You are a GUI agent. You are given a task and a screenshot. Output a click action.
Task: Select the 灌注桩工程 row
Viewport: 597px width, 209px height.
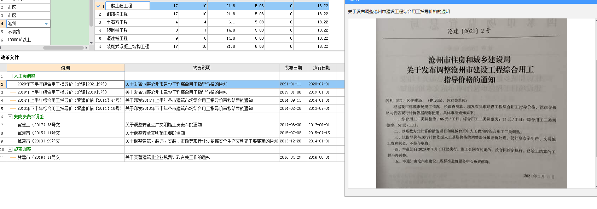click(211, 38)
